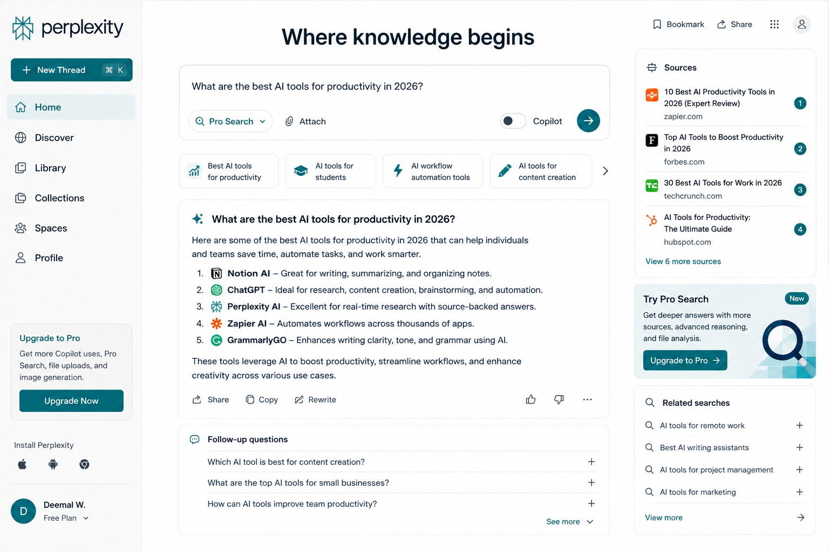Choose AI workflow automation tools suggestion
This screenshot has height=552, width=829.
click(433, 171)
